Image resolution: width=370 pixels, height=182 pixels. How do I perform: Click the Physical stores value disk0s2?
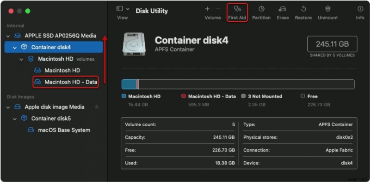[345, 137]
